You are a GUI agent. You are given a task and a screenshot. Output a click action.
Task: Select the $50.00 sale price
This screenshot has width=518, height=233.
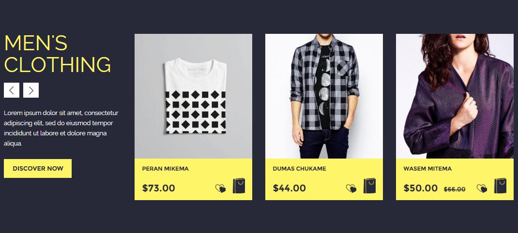tap(421, 188)
